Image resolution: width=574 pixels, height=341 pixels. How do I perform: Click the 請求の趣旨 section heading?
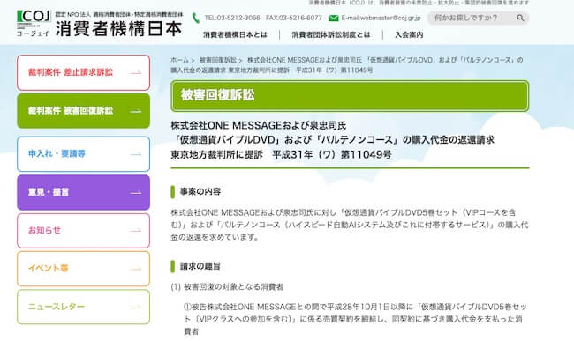click(x=200, y=266)
